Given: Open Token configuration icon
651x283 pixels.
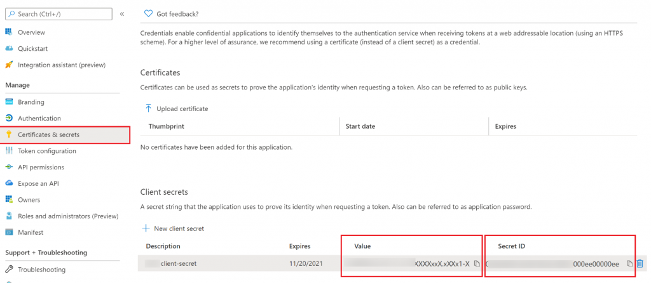Looking at the screenshot, I should click(9, 151).
